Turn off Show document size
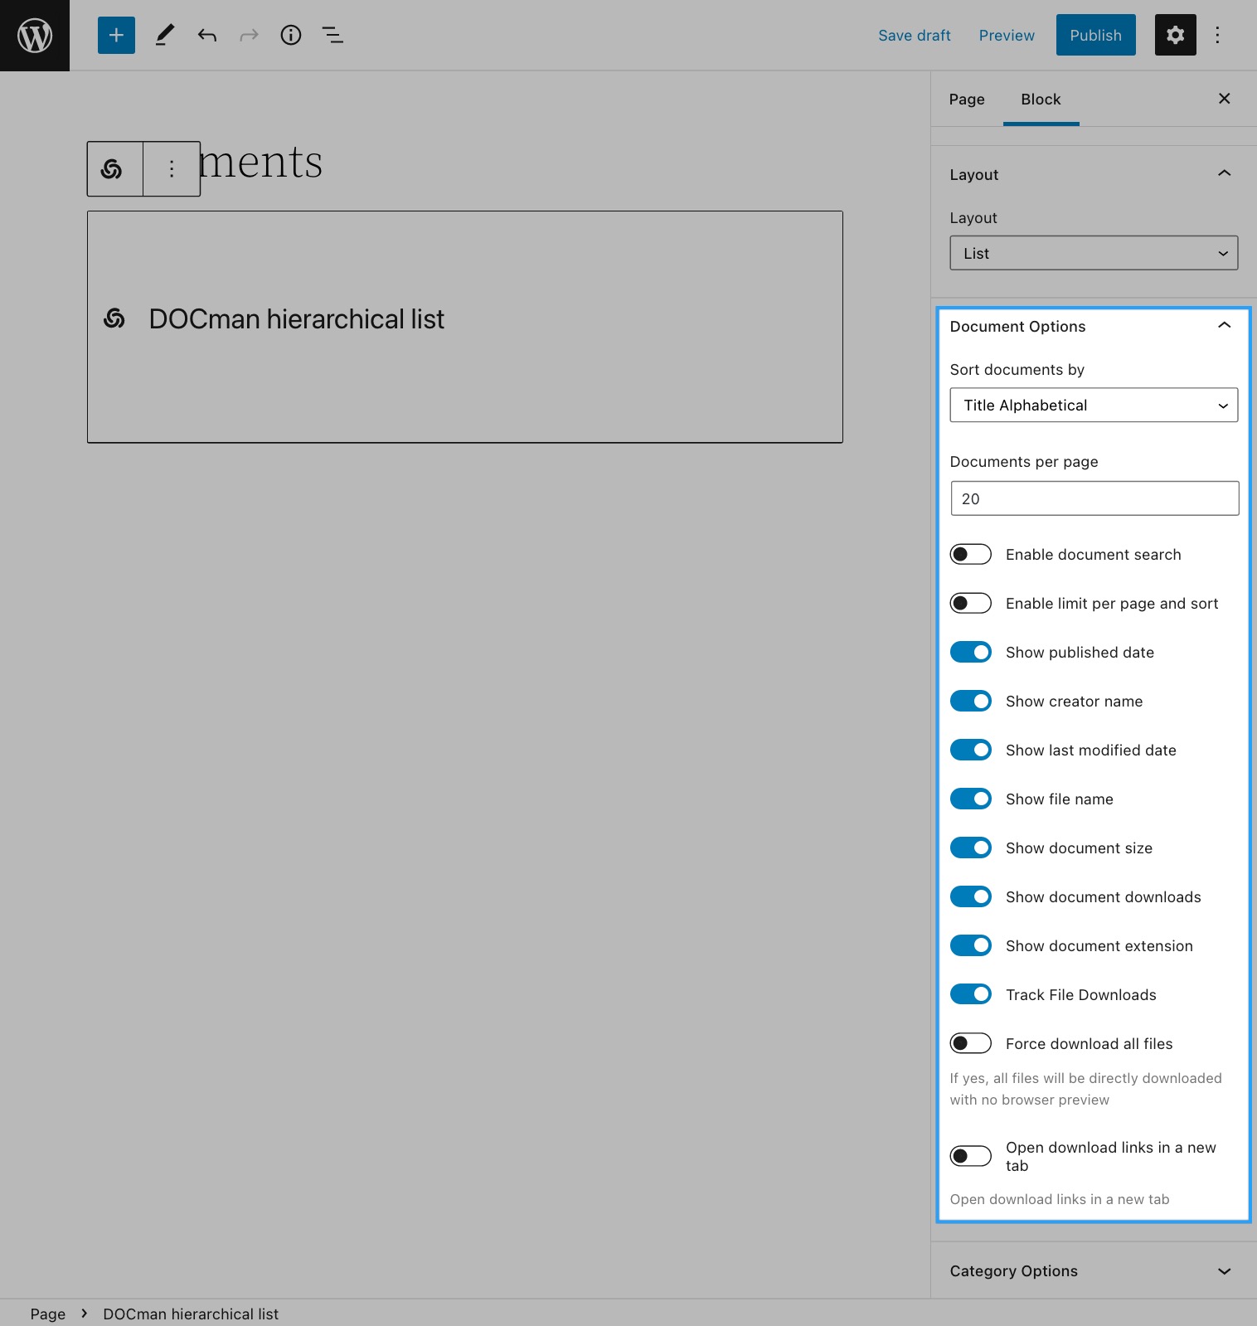 (971, 848)
